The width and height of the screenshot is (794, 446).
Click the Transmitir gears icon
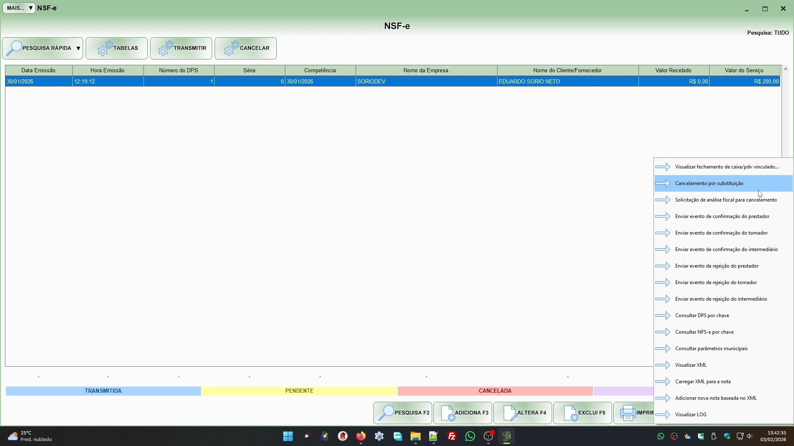166,48
